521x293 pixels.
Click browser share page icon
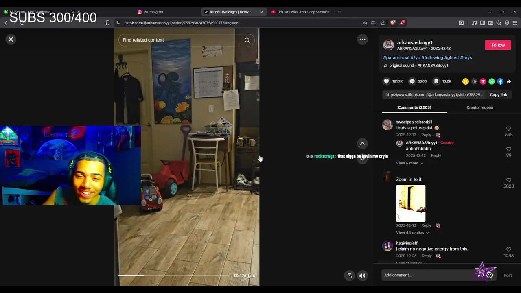click(x=383, y=23)
